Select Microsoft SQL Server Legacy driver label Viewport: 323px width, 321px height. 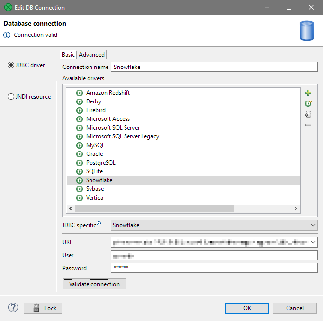click(123, 136)
